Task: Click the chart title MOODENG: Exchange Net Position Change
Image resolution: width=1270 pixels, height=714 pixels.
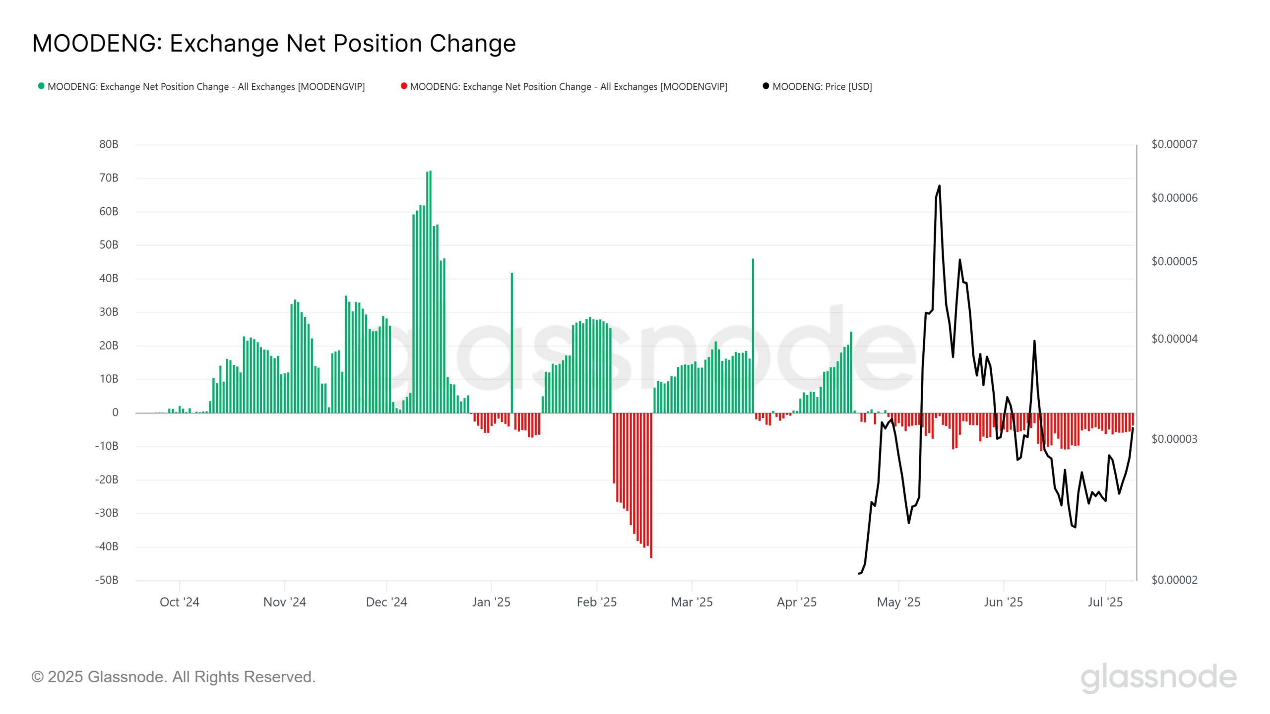Action: click(x=274, y=44)
